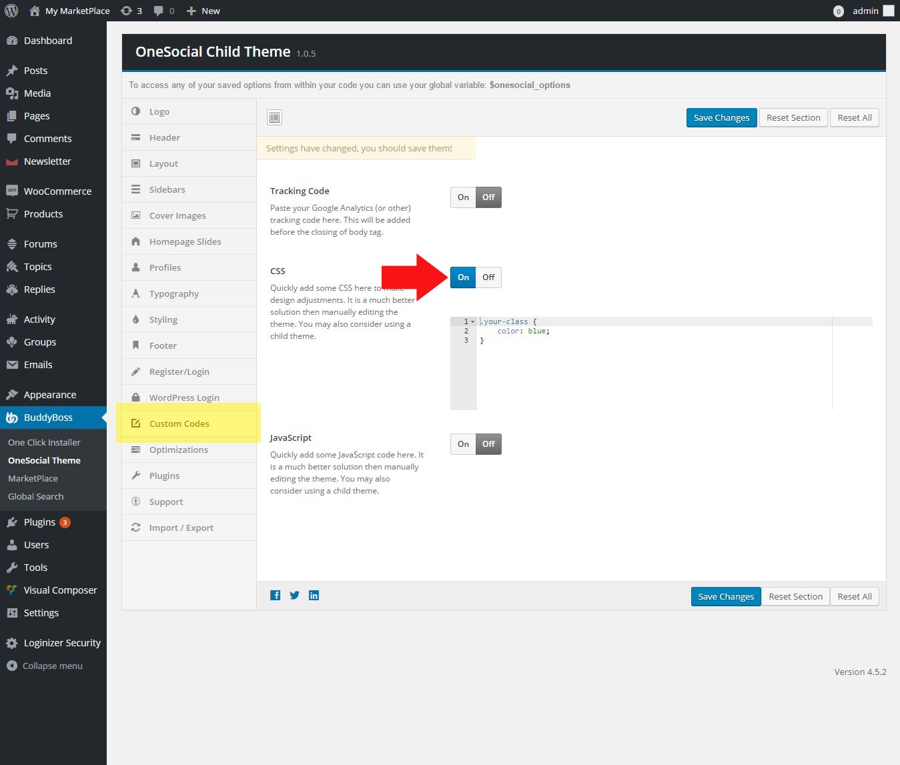Viewport: 900px width, 765px height.
Task: Open the Twitter icon link
Action: (294, 595)
